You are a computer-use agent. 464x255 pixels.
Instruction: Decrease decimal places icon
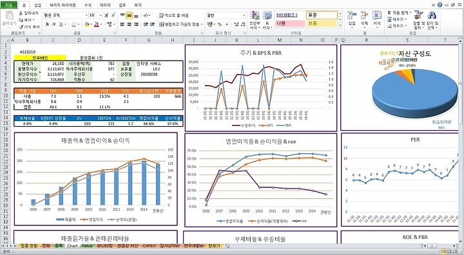[243, 24]
